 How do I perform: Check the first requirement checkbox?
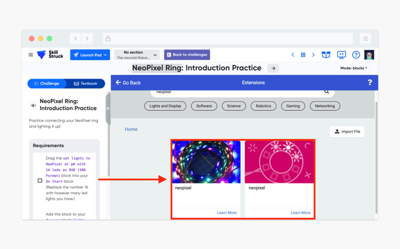[40, 180]
